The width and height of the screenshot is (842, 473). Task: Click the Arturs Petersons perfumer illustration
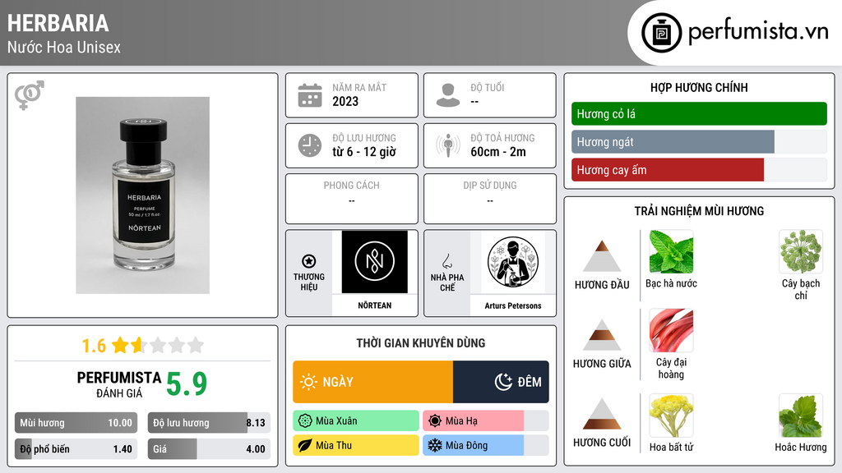click(x=513, y=262)
